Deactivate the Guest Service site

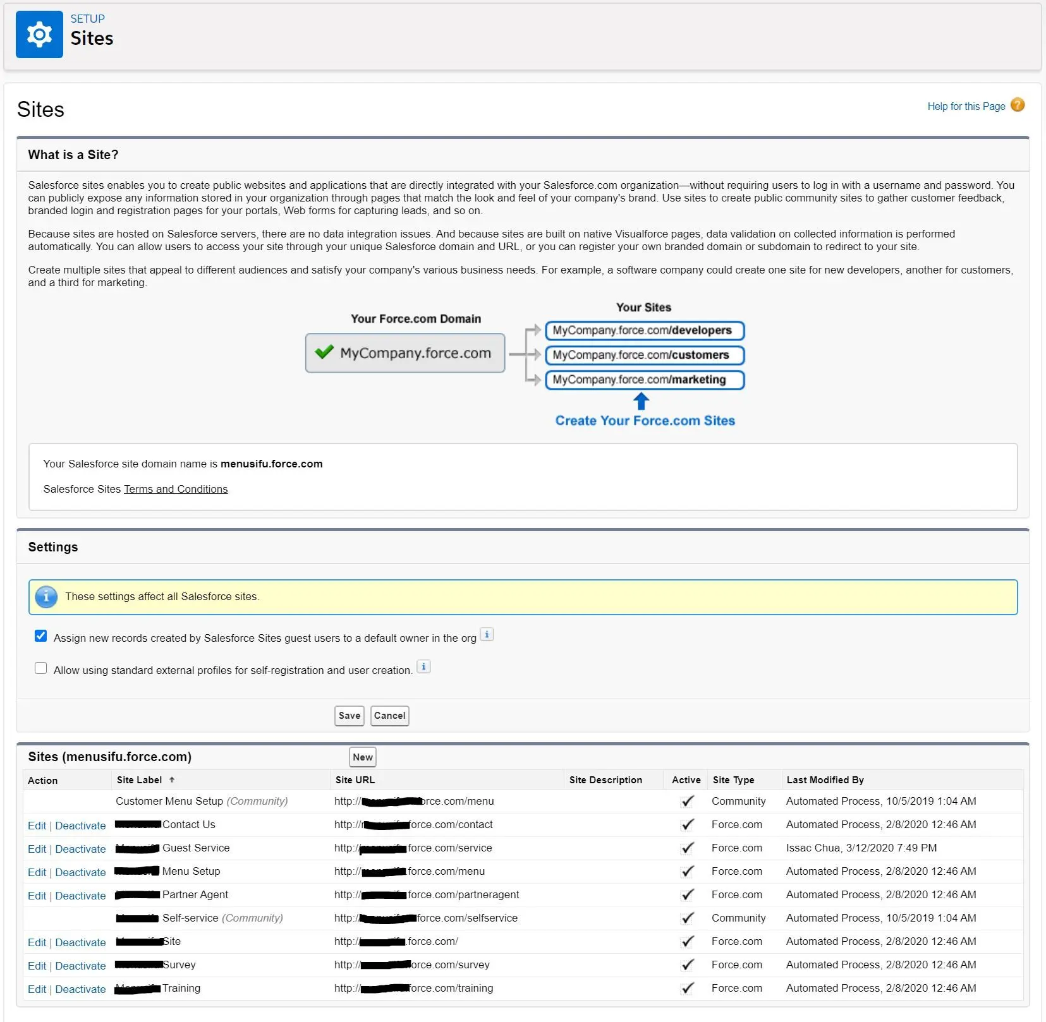[x=80, y=849]
